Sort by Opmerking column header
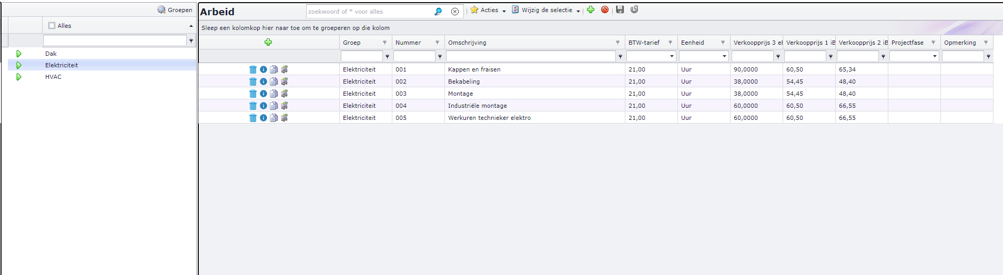1003x275 pixels. (x=960, y=43)
